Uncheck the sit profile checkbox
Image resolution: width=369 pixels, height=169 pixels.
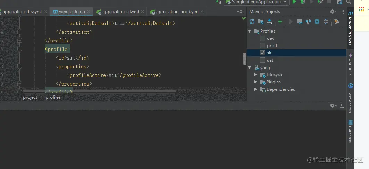[x=262, y=53]
